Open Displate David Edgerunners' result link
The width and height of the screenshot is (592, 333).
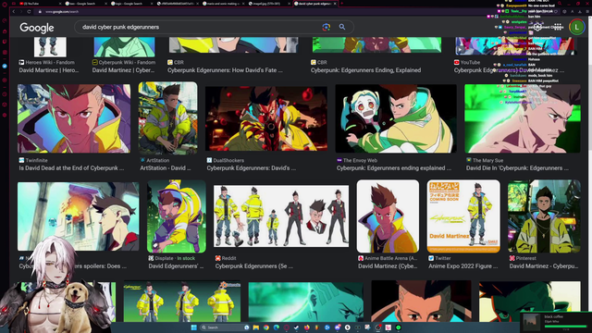tap(176, 266)
